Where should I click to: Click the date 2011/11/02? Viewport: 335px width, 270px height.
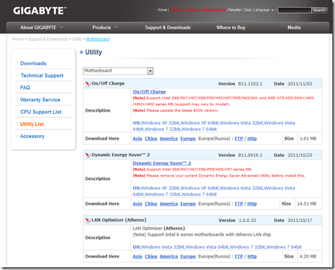click(x=300, y=84)
